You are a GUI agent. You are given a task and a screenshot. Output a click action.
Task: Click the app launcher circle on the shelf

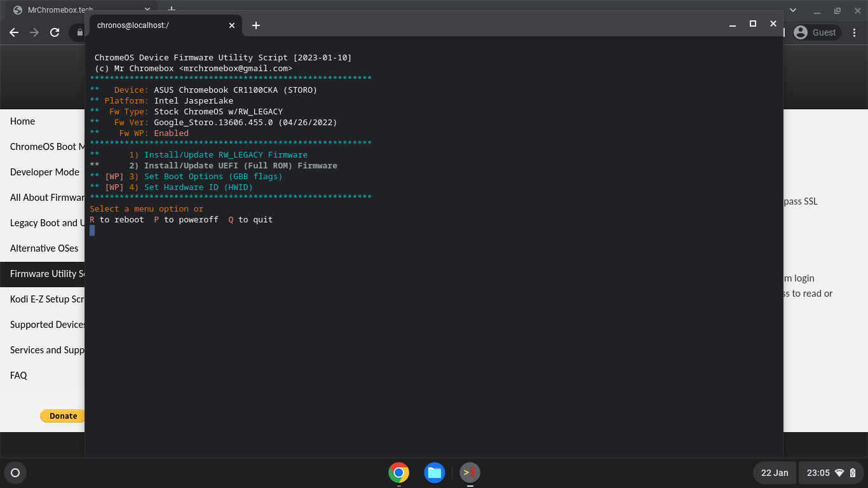(15, 473)
